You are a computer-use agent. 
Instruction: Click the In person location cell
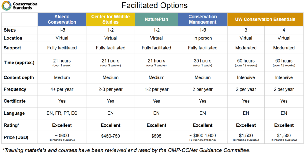[203, 38]
